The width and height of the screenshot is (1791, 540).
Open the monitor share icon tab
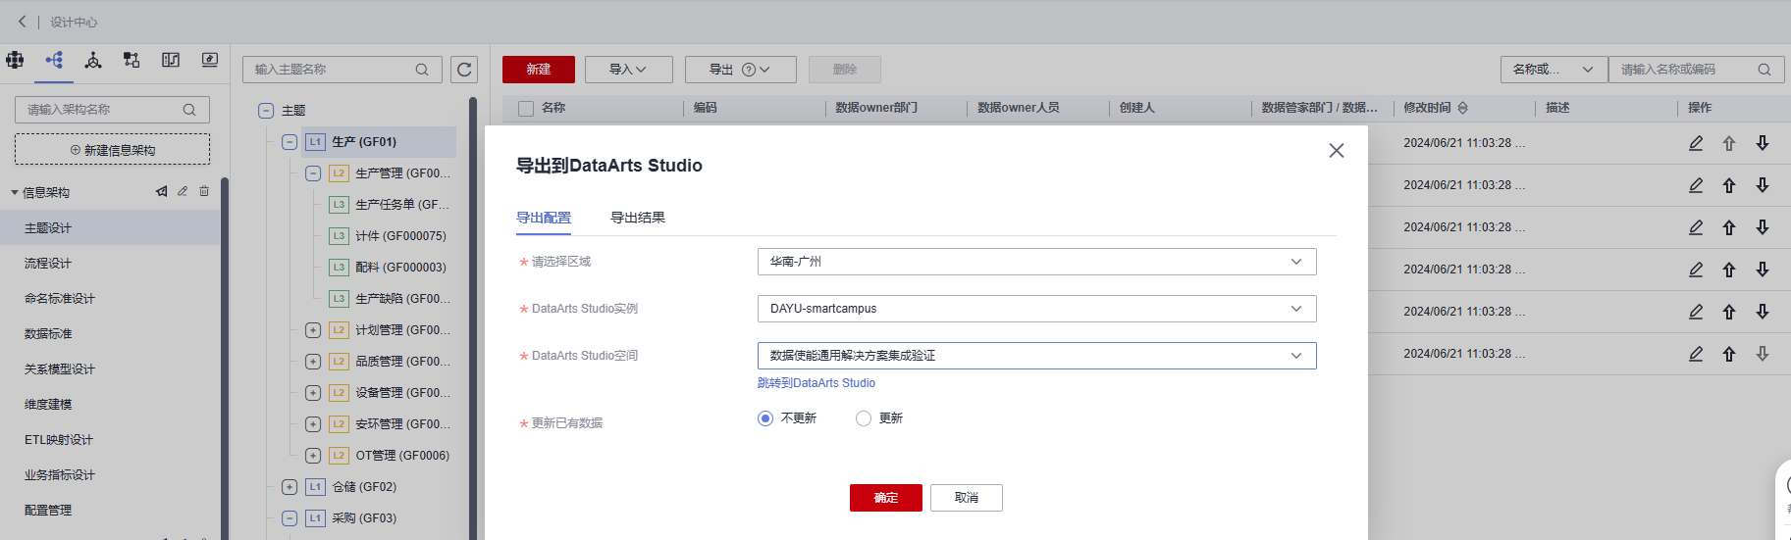pyautogui.click(x=210, y=60)
